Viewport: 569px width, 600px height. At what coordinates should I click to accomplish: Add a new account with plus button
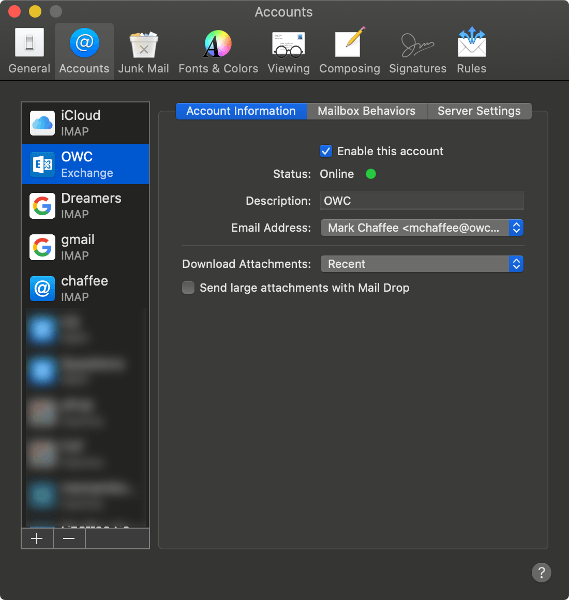click(37, 538)
